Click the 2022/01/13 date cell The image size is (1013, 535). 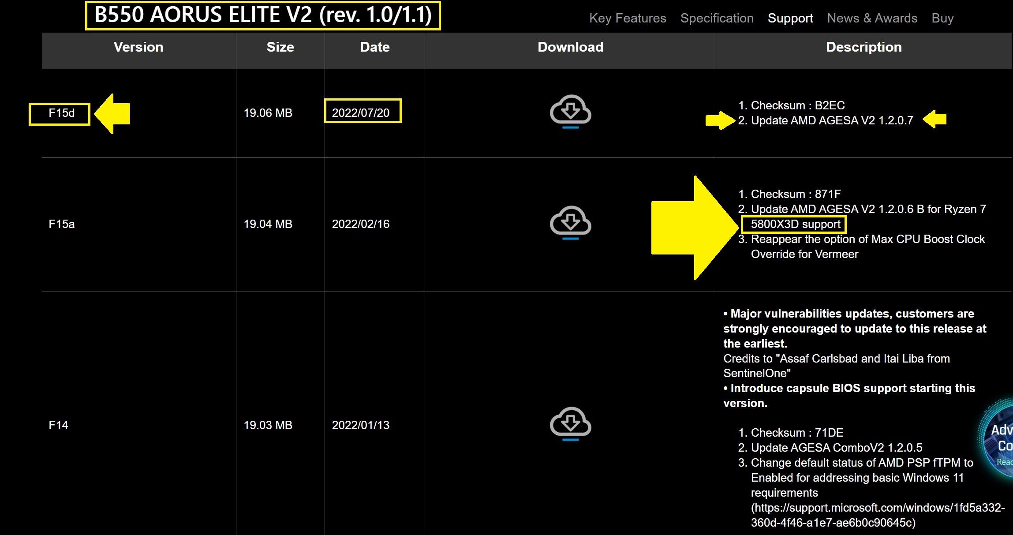[360, 425]
